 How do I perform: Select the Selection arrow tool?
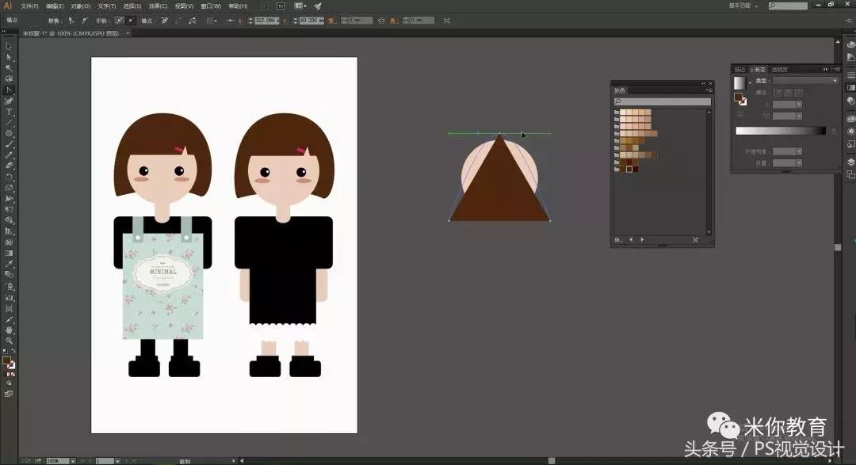tap(9, 46)
